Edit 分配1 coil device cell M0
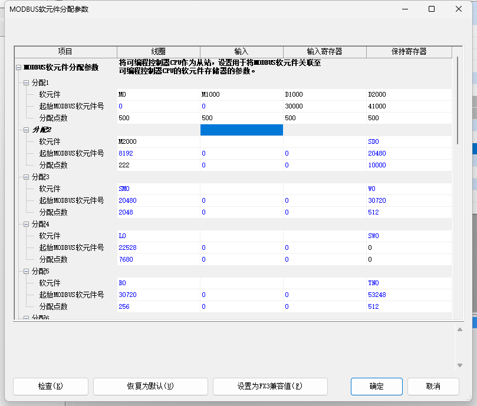Viewport: 477px width, 406px height. pyautogui.click(x=158, y=94)
